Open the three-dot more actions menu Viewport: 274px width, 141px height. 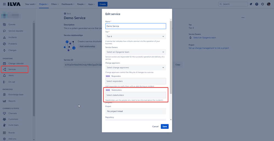(243, 18)
